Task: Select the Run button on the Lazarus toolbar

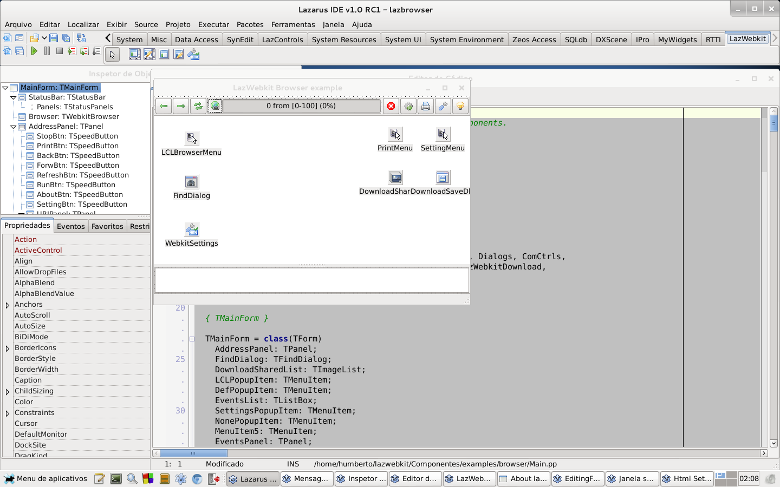Action: pos(34,51)
